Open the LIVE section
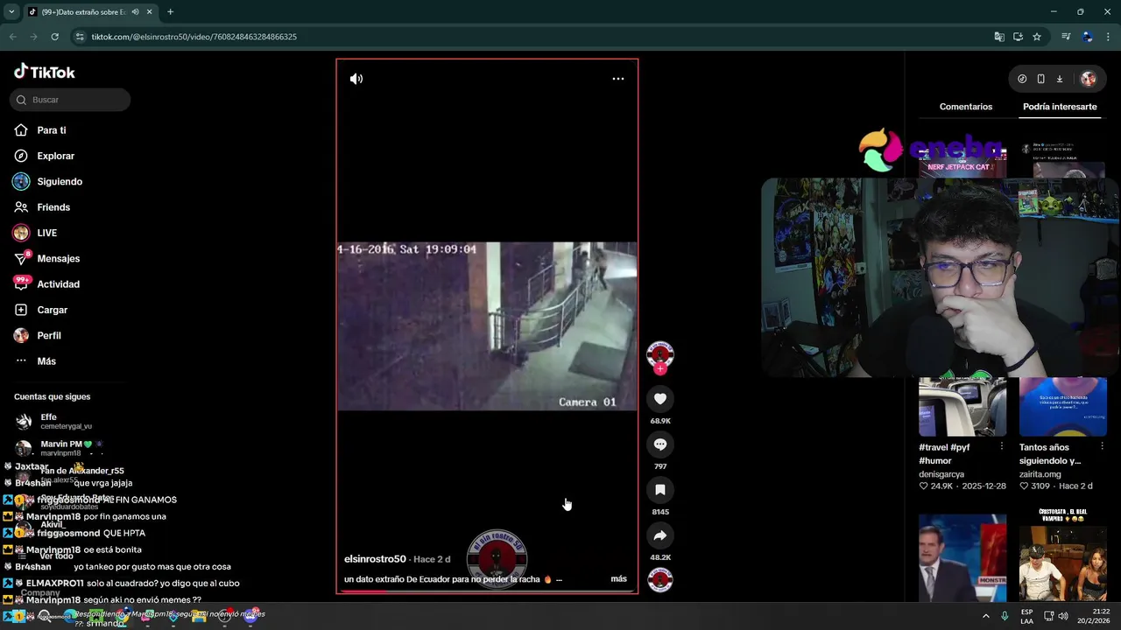The image size is (1121, 630). 46,233
